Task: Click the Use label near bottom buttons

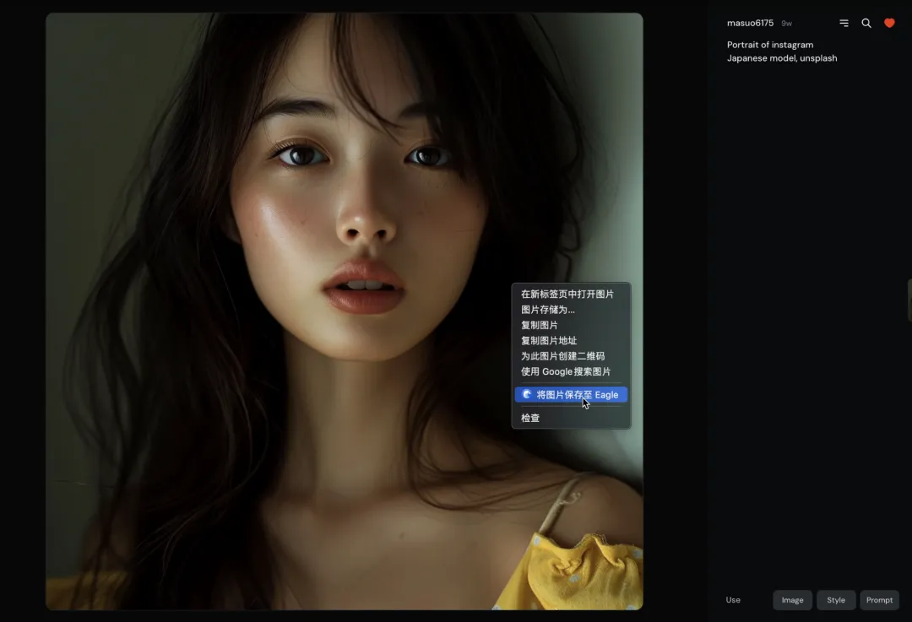Action: (733, 600)
